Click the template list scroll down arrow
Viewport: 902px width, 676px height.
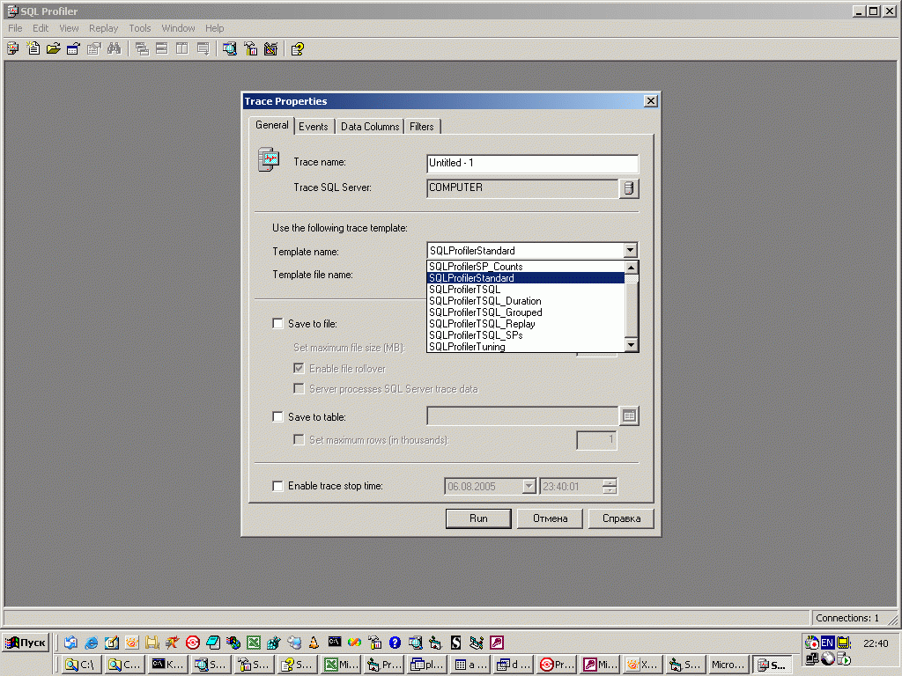pos(631,345)
